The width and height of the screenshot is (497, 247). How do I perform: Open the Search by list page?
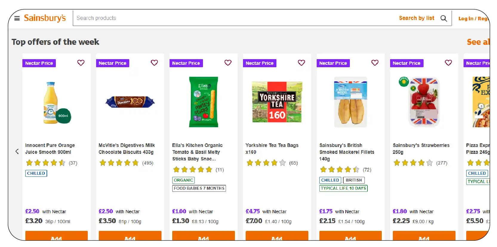pos(417,18)
